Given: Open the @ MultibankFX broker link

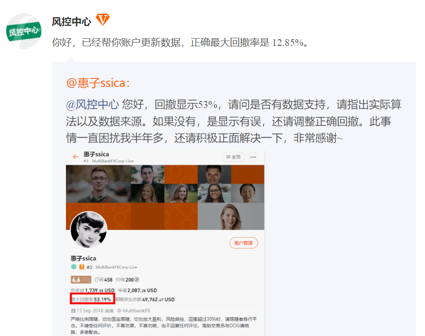Looking at the screenshot, I should click(x=134, y=311).
